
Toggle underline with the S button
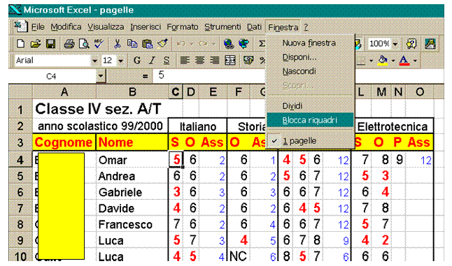click(x=167, y=60)
